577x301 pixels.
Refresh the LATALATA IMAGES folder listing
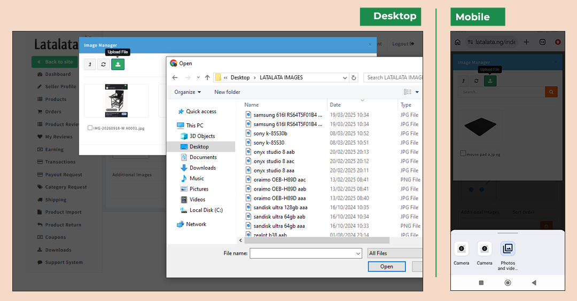point(354,77)
